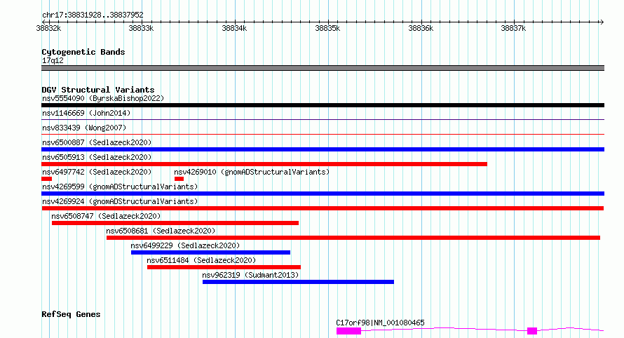Screen dimensions: 624x338
Task: Click the nsv6511484 (Sedlazeck2020) label
Action: coord(201,260)
